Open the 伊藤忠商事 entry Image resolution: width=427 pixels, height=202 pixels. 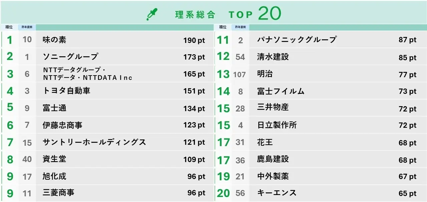click(x=62, y=125)
